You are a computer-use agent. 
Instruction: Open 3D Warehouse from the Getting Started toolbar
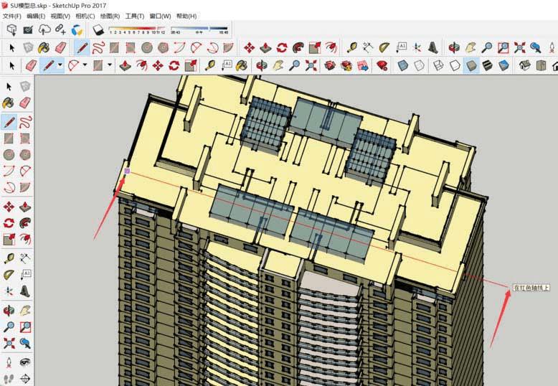coord(330,65)
